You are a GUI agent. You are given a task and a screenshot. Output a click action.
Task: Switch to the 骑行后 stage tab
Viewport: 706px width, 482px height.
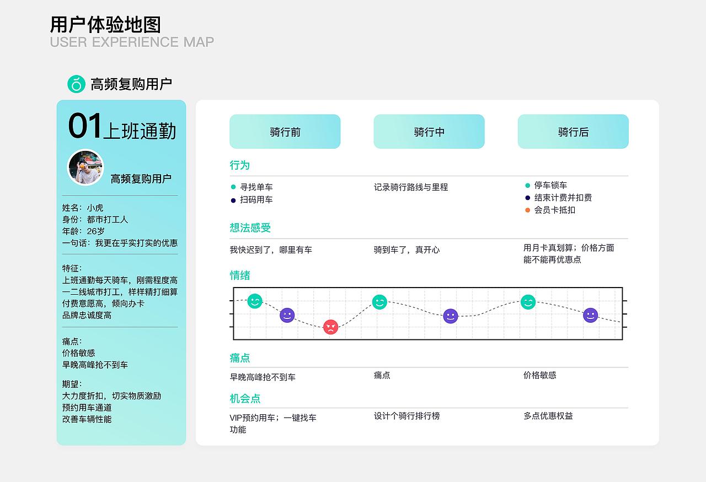coord(573,131)
